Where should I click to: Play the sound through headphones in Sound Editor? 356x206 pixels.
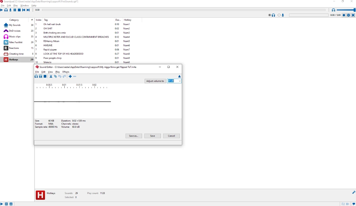(36, 76)
